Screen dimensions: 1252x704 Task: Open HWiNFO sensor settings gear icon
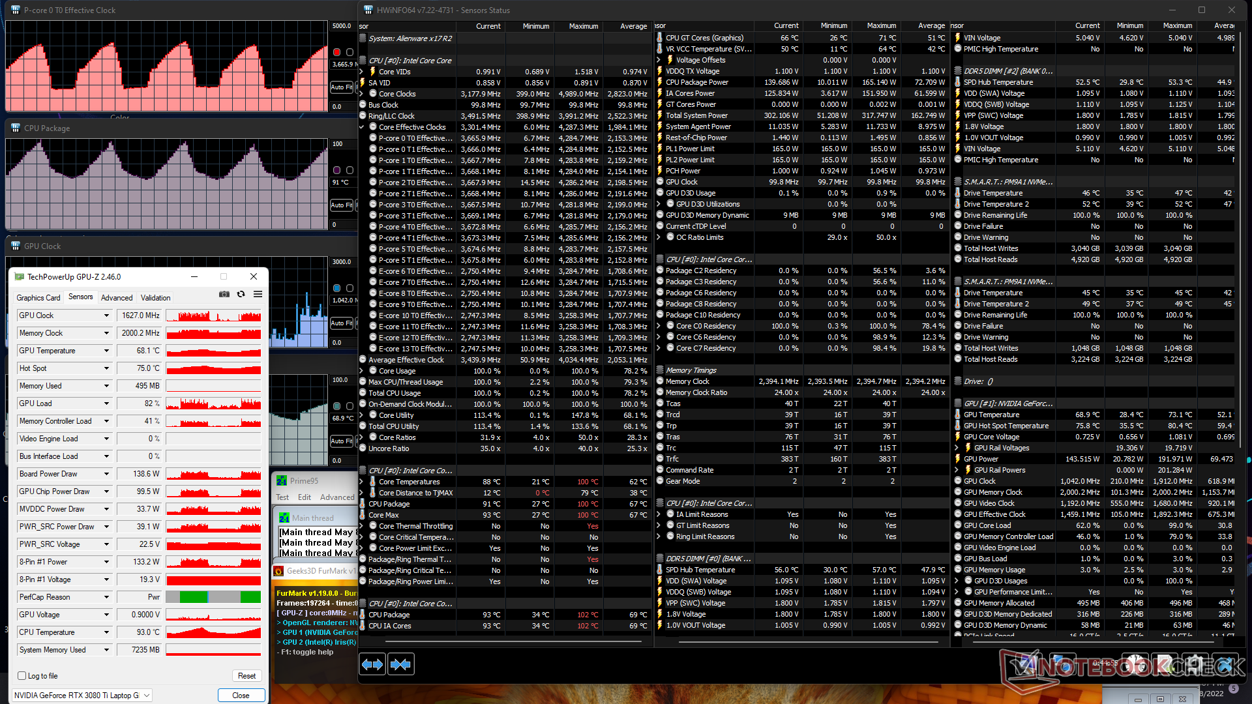(1195, 665)
